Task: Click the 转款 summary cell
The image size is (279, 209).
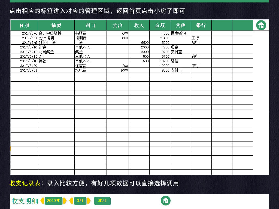Action: click(x=56, y=61)
